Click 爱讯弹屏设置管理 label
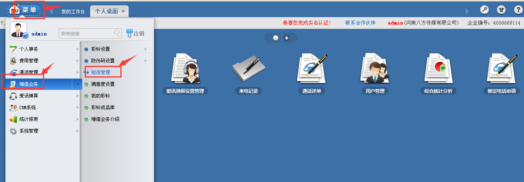 185,91
